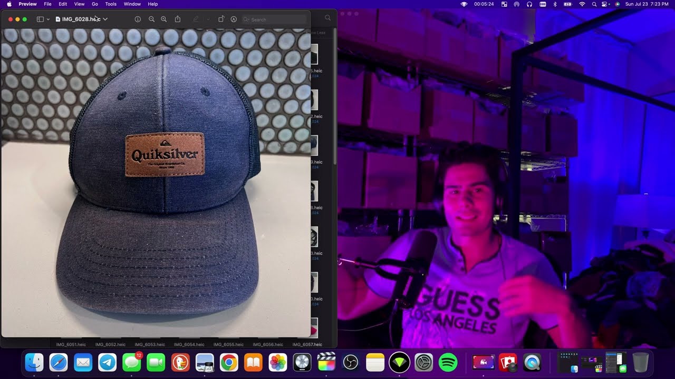This screenshot has width=675, height=379.
Task: Zoom in with the plus magnifier icon
Action: (163, 19)
